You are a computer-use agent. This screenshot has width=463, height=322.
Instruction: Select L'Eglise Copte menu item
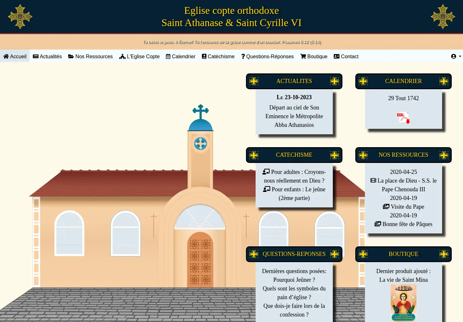(139, 56)
